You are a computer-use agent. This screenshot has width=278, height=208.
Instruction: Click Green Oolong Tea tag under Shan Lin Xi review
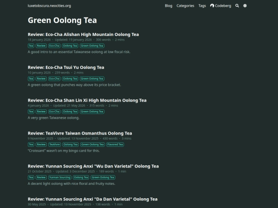92,111
